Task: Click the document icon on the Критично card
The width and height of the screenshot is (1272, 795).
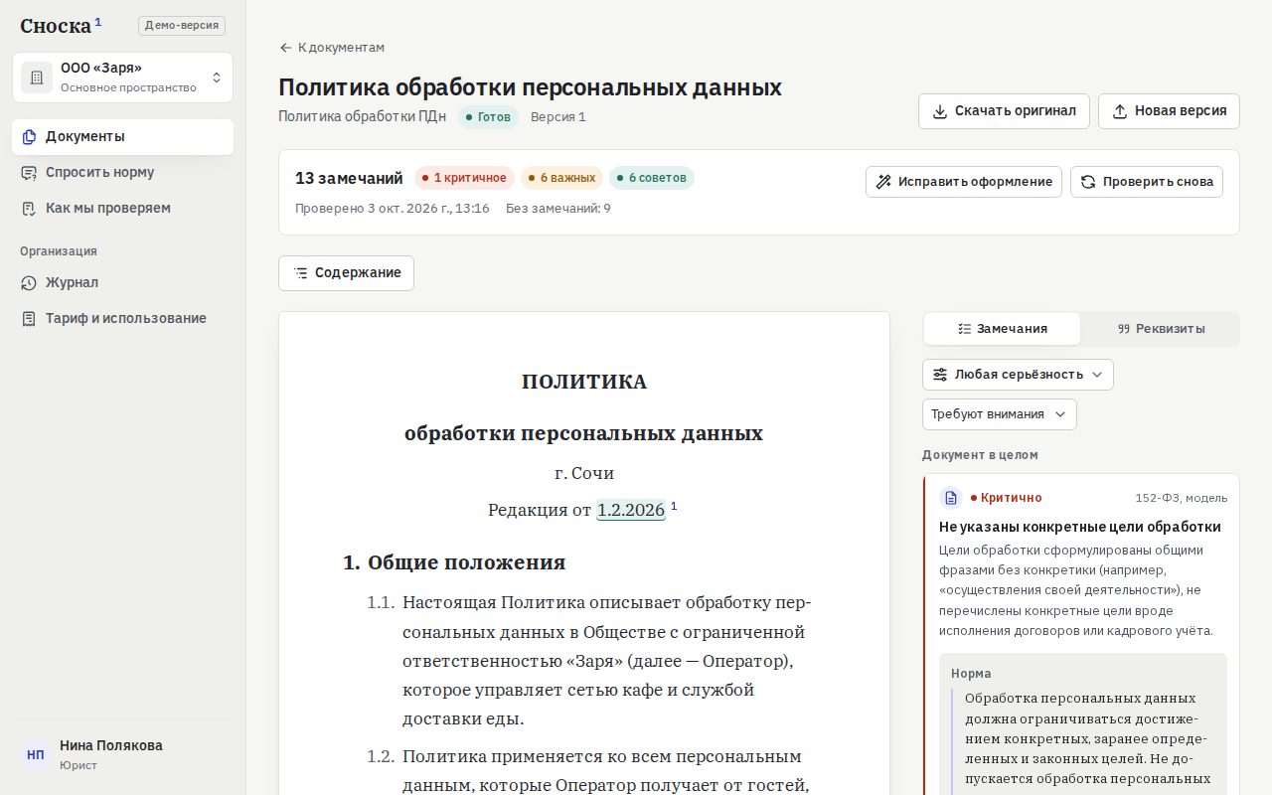Action: pos(951,498)
